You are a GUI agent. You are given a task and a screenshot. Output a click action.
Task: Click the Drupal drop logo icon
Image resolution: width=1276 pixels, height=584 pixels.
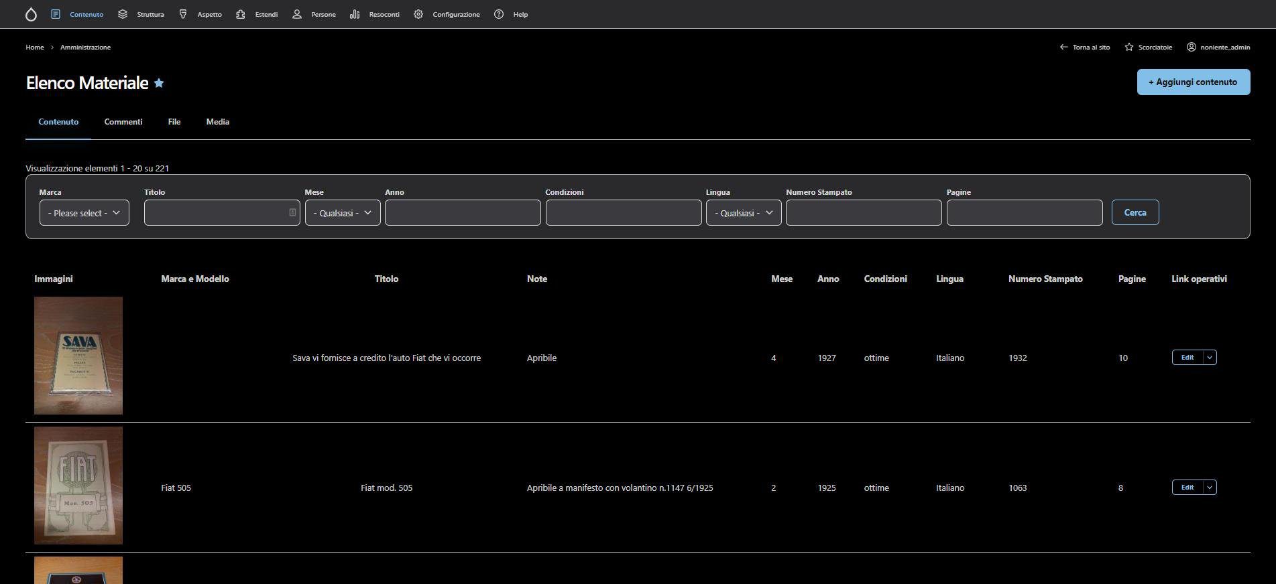[x=31, y=15]
